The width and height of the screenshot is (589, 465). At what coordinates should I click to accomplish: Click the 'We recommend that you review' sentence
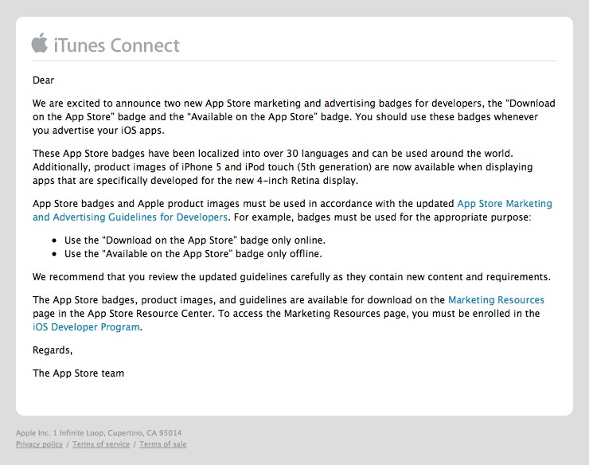(291, 276)
